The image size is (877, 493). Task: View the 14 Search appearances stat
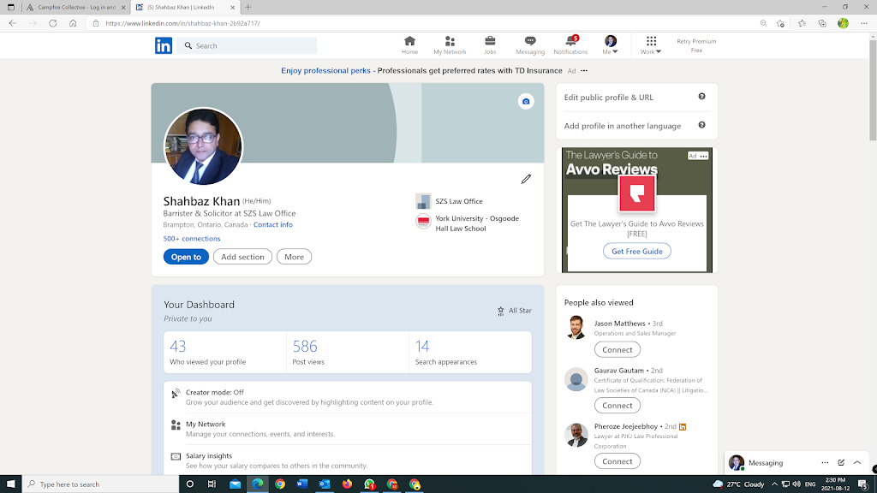click(470, 352)
